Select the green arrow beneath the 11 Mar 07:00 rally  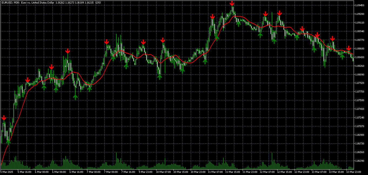coord(217,39)
